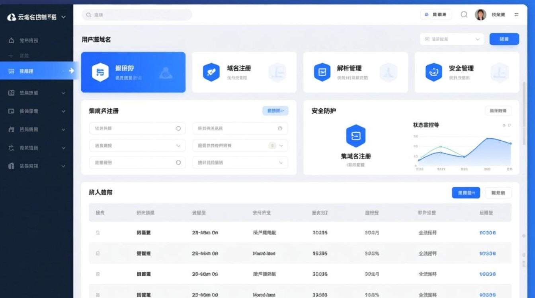Click the arrow toggle on the active sidebar item
Image resolution: width=535 pixels, height=298 pixels.
70,71
